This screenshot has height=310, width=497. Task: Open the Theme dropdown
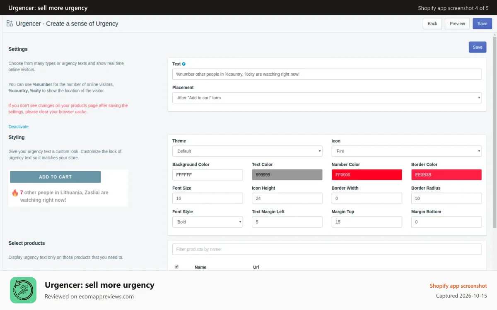click(x=247, y=151)
